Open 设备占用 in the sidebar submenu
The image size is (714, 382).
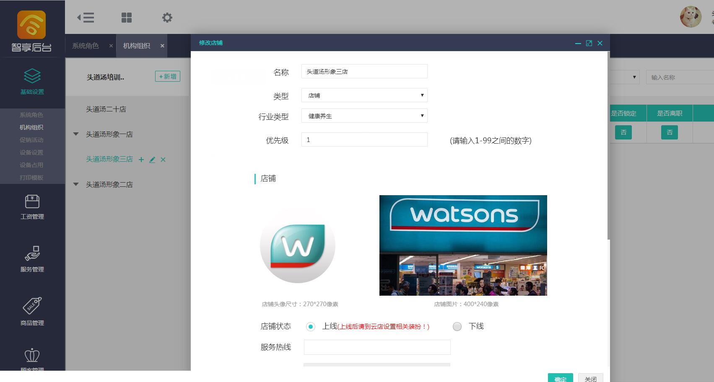pyautogui.click(x=31, y=165)
